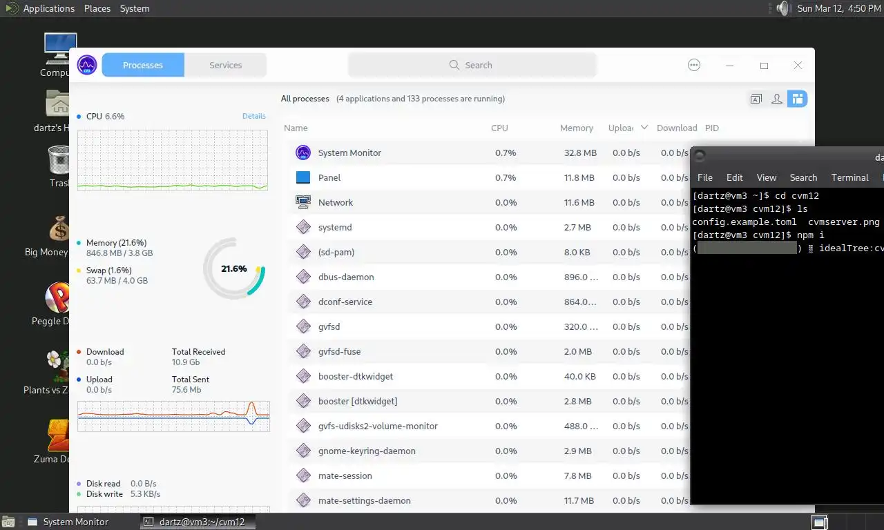This screenshot has width=884, height=530.
Task: Show my processes filter icon
Action: pos(777,99)
